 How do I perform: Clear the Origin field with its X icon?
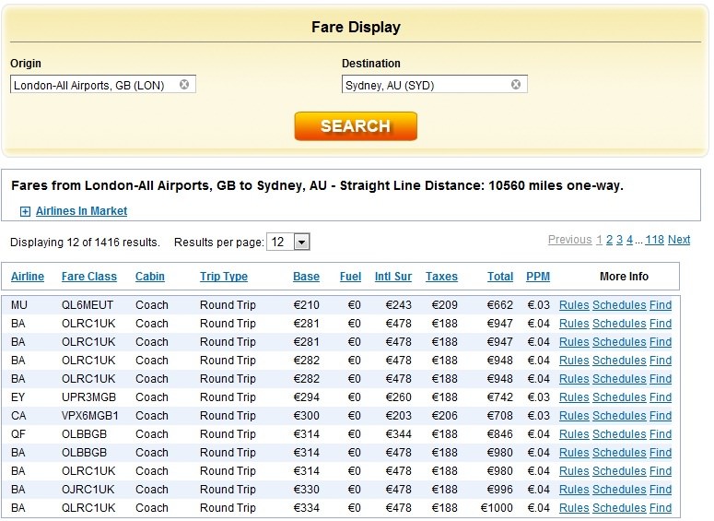184,85
